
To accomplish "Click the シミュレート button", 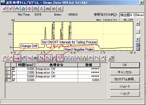I will 125,87.
